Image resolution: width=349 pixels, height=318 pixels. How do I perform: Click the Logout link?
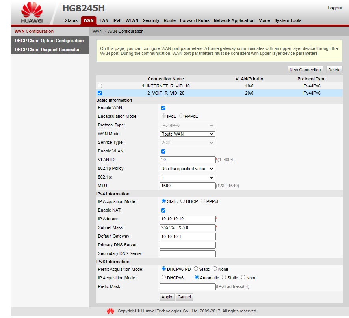[335, 8]
